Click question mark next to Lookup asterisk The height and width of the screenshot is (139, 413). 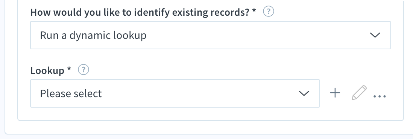tap(84, 70)
